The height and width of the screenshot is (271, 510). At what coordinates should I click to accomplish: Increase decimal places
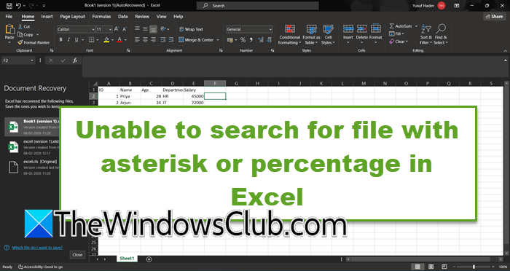pyautogui.click(x=261, y=39)
